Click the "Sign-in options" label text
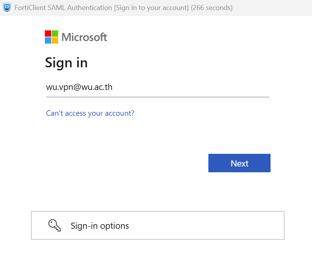312x268 pixels. pos(100,226)
